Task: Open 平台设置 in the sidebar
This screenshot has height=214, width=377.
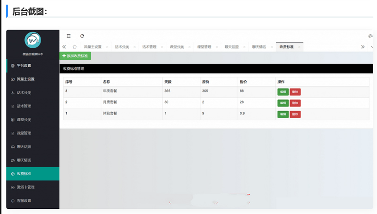Action: click(33, 66)
